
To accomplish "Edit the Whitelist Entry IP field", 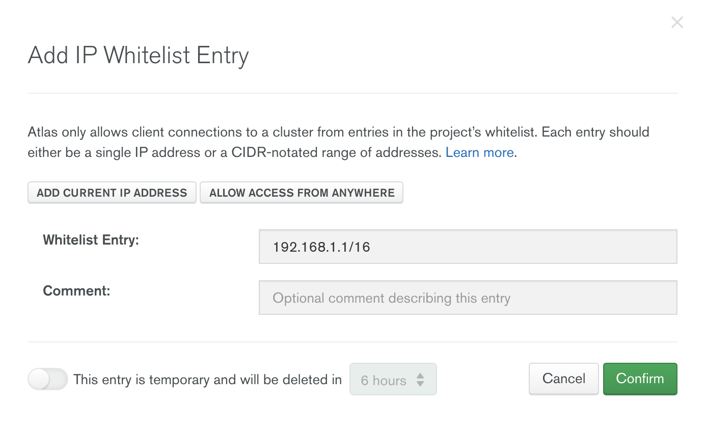I will (468, 246).
